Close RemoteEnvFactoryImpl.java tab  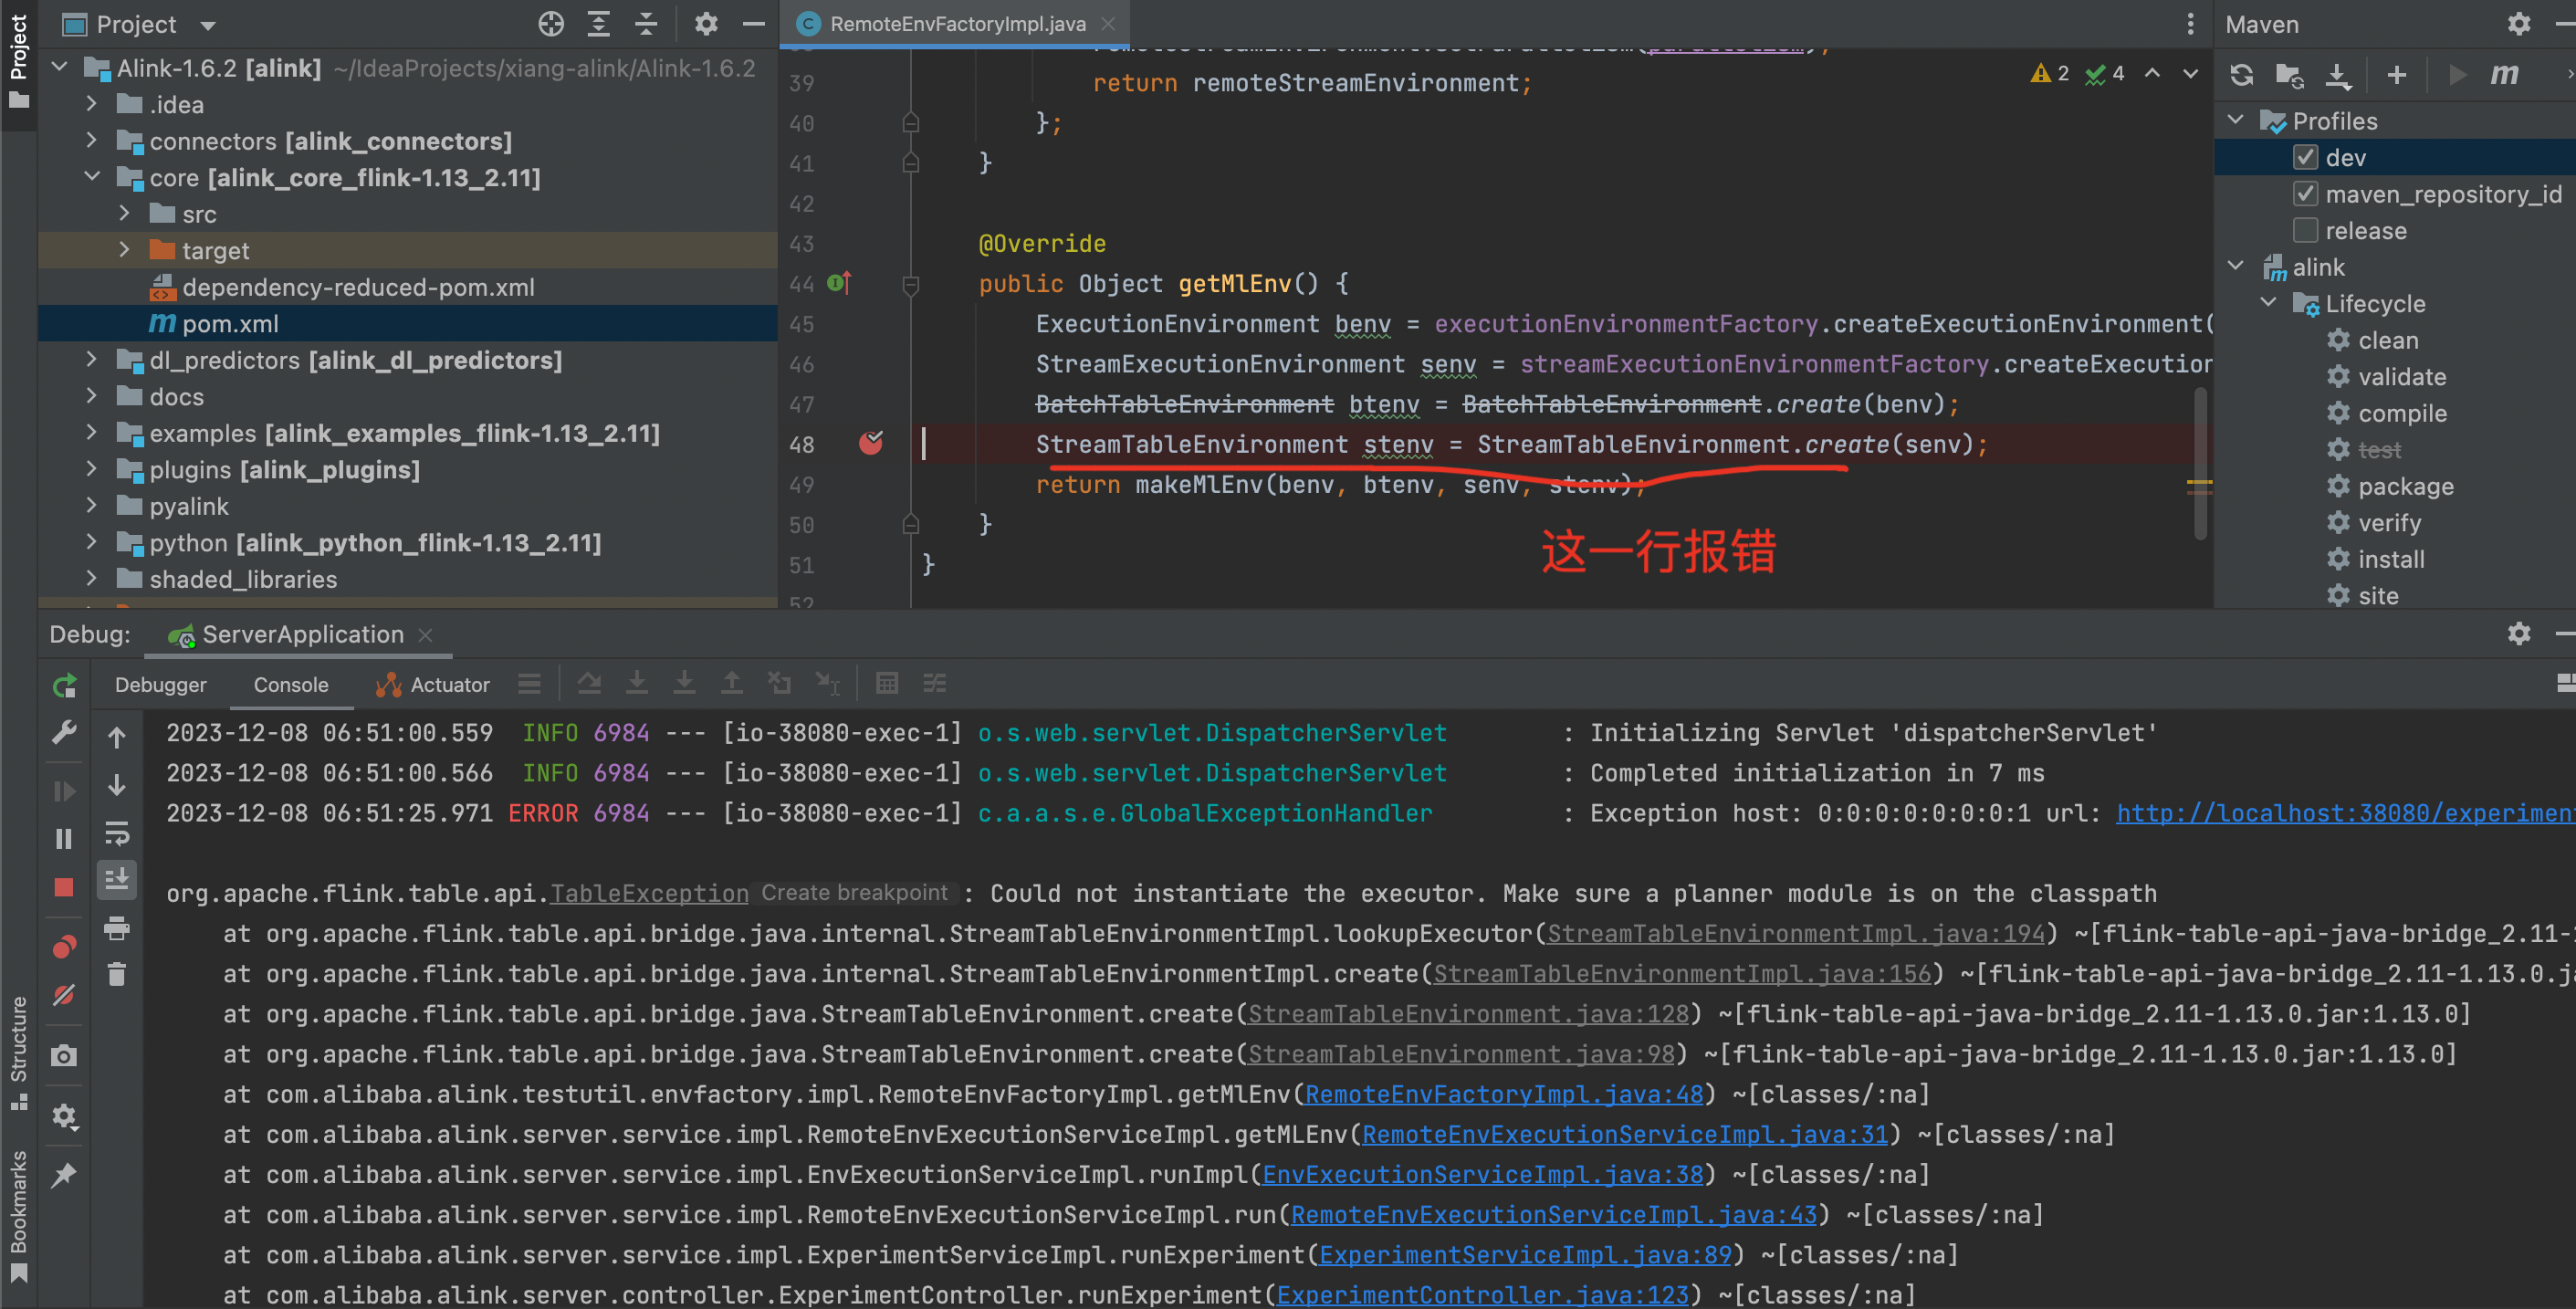pyautogui.click(x=1107, y=24)
